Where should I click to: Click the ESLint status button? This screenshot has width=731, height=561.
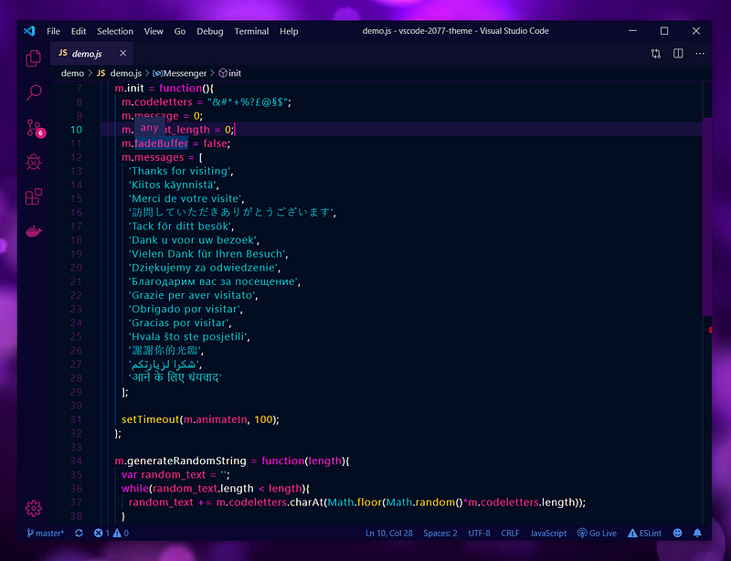[644, 533]
